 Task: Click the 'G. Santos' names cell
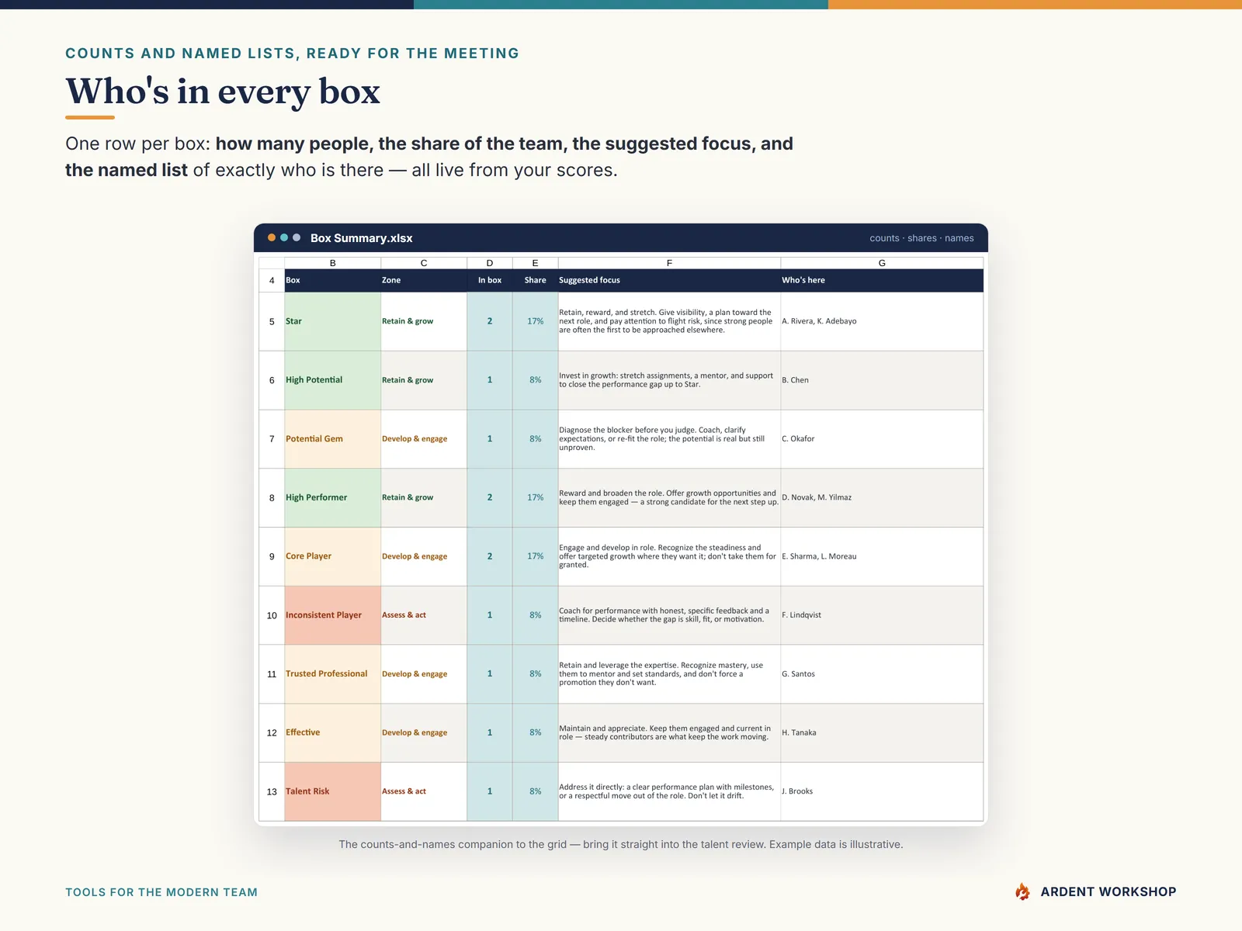point(882,674)
